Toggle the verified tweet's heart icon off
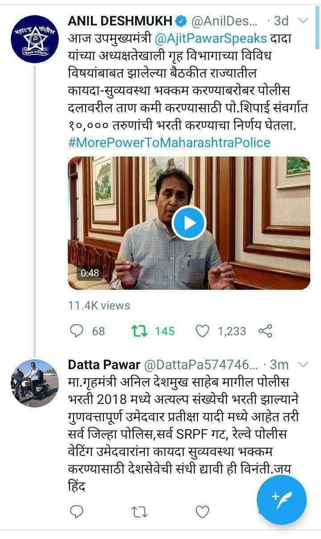The image size is (321, 539). pyautogui.click(x=202, y=331)
